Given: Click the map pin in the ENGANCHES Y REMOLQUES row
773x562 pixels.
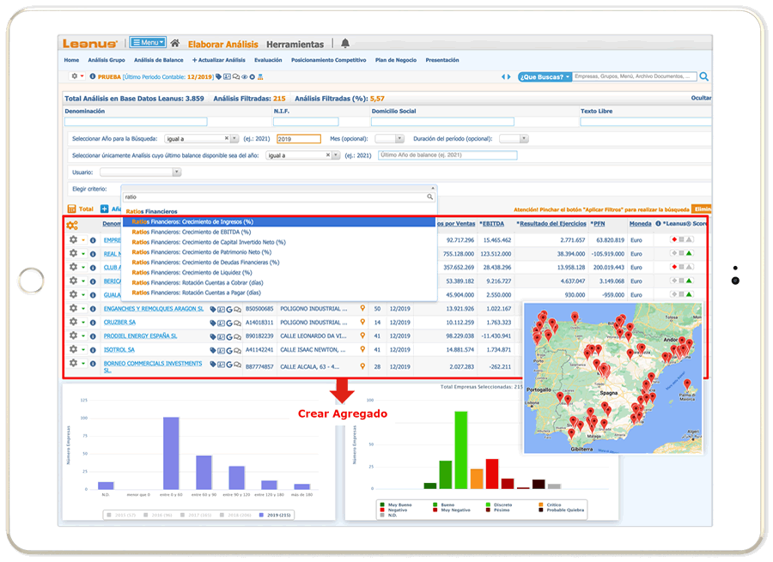Looking at the screenshot, I should [362, 308].
